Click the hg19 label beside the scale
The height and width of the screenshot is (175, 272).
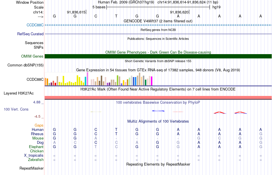(216, 7)
